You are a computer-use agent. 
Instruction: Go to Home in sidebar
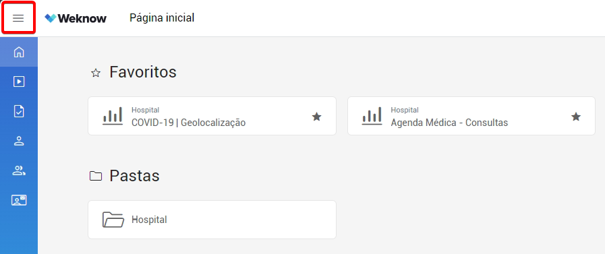click(18, 52)
